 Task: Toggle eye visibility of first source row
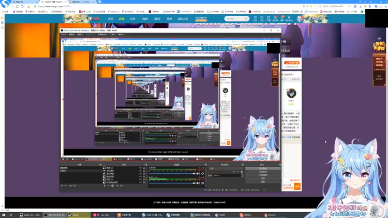(140, 168)
